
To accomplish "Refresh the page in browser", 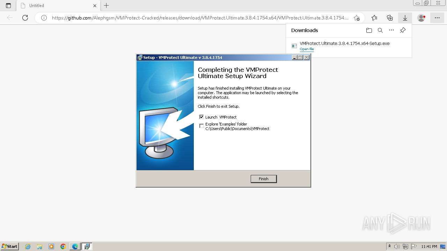I will pos(25,18).
